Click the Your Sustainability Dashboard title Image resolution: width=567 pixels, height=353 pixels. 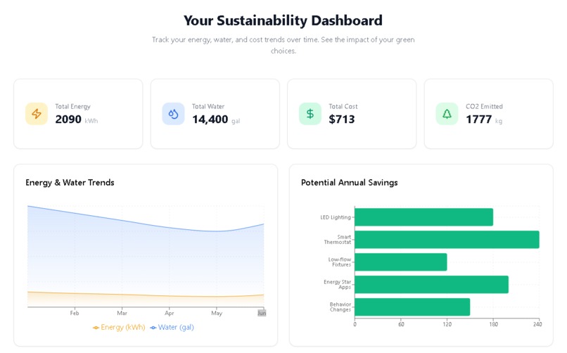pos(283,20)
